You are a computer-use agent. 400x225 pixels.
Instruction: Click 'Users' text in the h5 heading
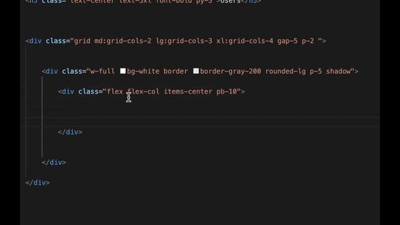tap(231, 1)
